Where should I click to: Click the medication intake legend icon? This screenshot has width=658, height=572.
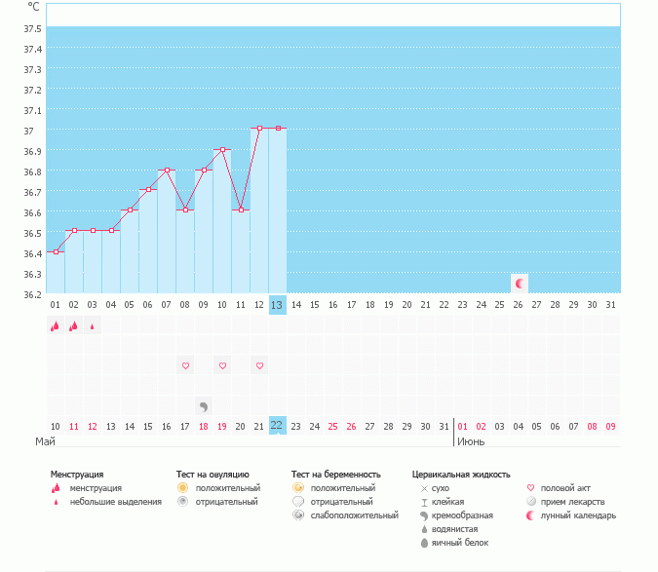pyautogui.click(x=531, y=502)
